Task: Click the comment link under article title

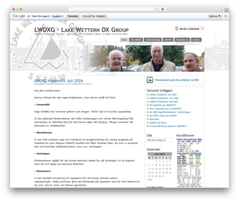Action: (73, 84)
